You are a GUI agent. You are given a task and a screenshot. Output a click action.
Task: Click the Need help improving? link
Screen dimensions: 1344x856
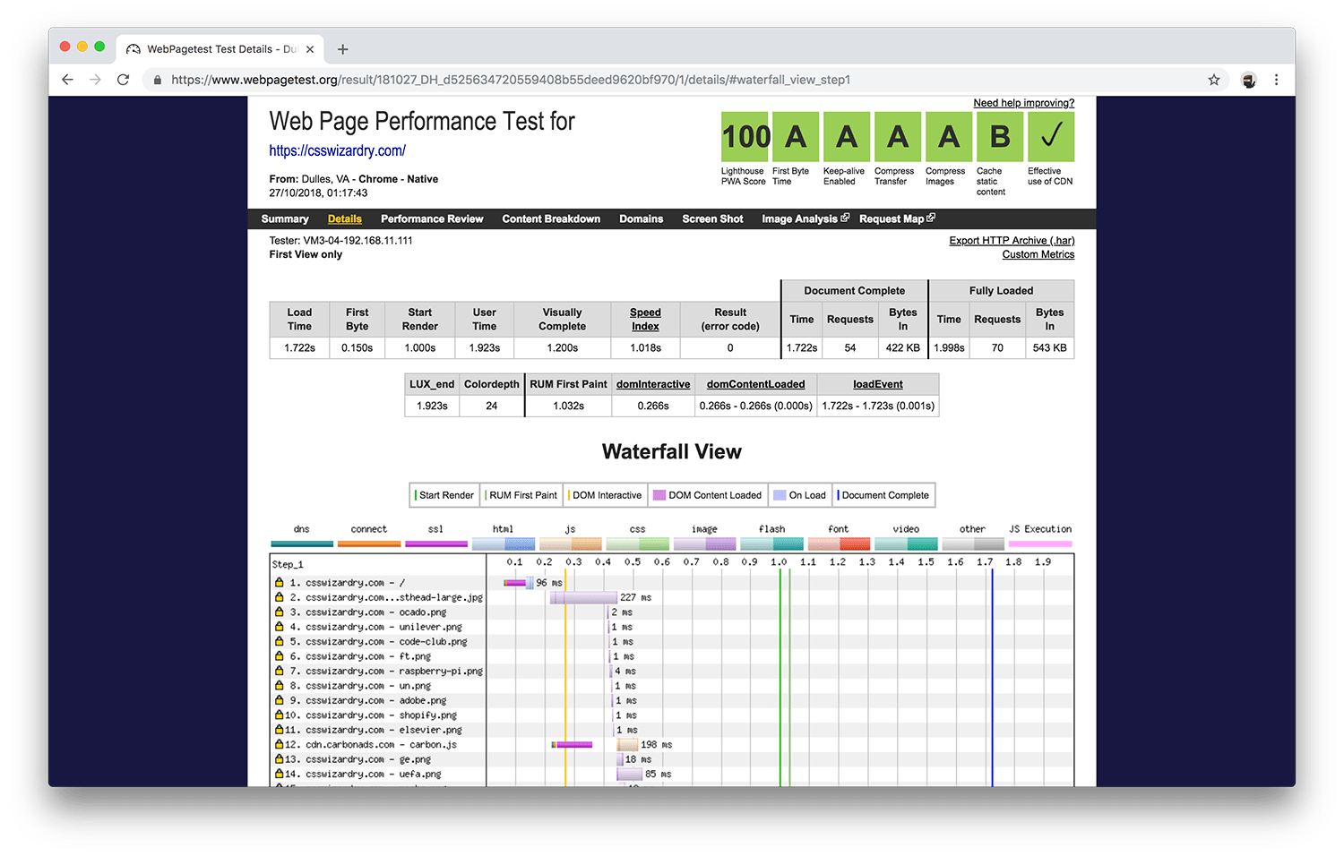point(1024,103)
